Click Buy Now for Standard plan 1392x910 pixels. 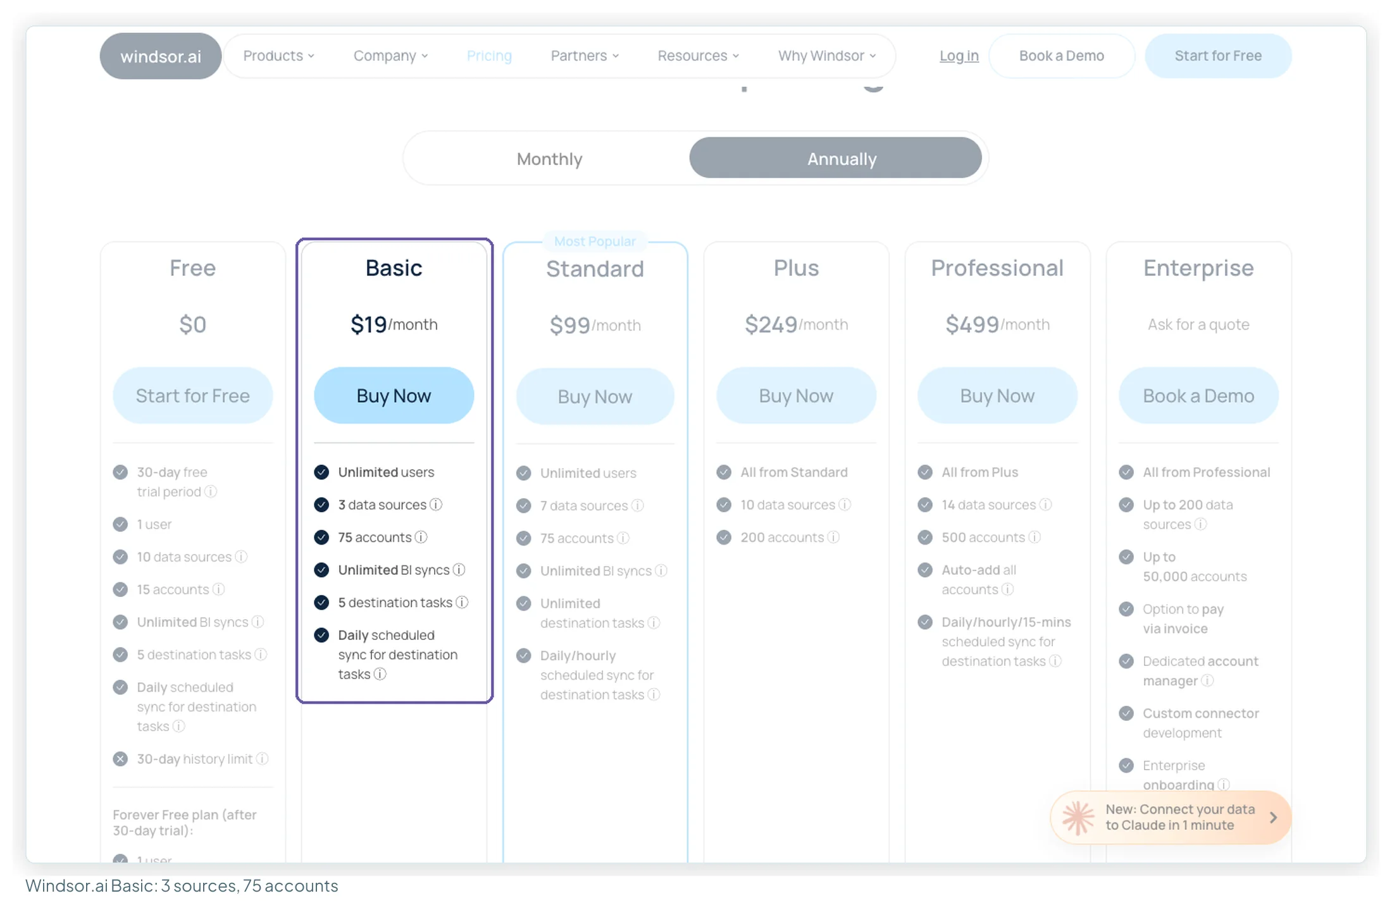tap(595, 397)
